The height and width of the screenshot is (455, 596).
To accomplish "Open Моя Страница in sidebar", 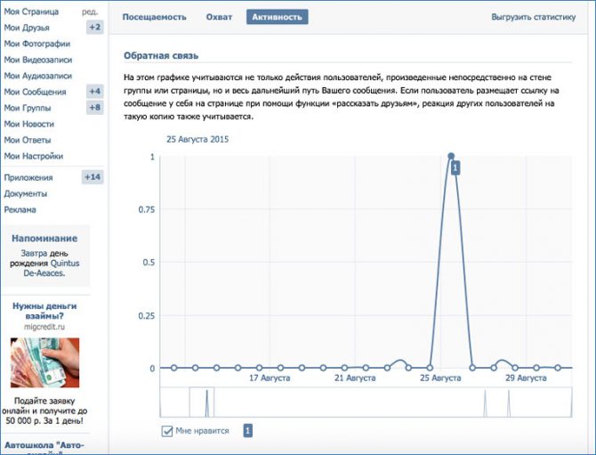I will pyautogui.click(x=32, y=12).
